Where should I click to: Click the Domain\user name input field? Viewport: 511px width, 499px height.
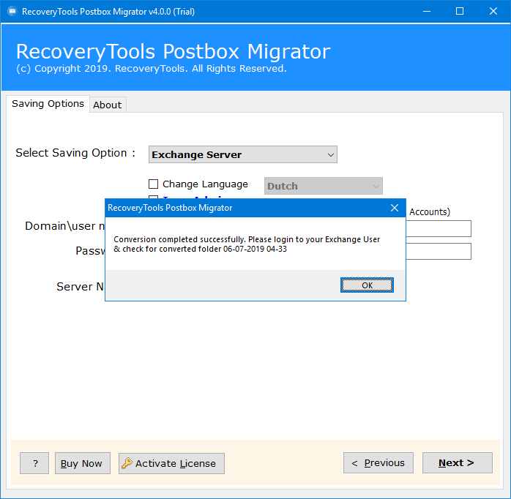click(439, 229)
